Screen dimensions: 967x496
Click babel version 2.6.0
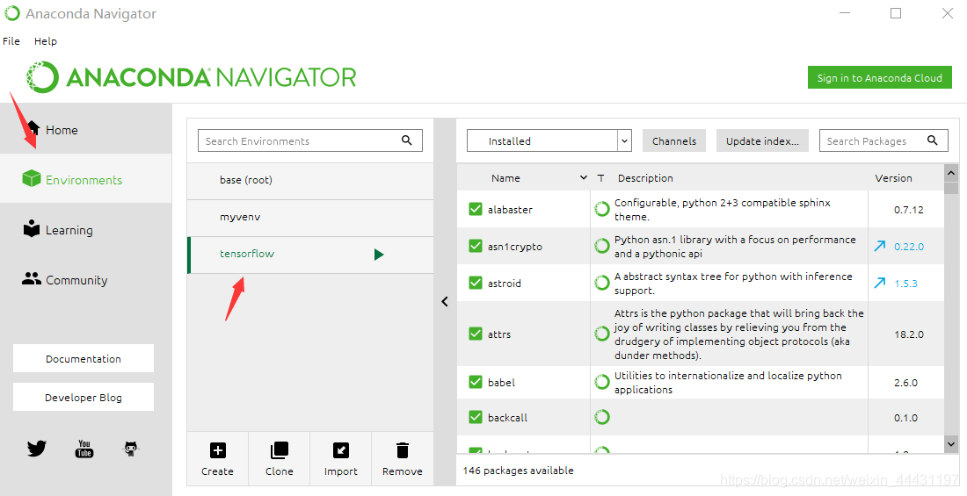coord(906,383)
